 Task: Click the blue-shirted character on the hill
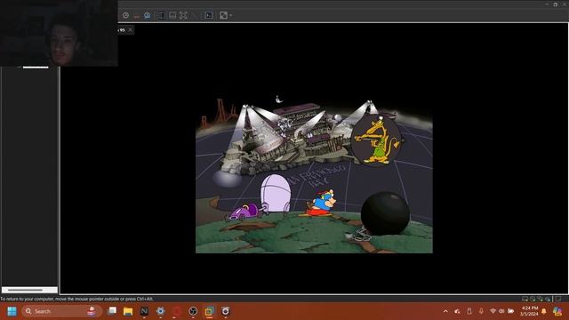tap(322, 202)
